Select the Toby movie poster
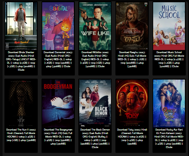189x156 pixels. (132, 103)
